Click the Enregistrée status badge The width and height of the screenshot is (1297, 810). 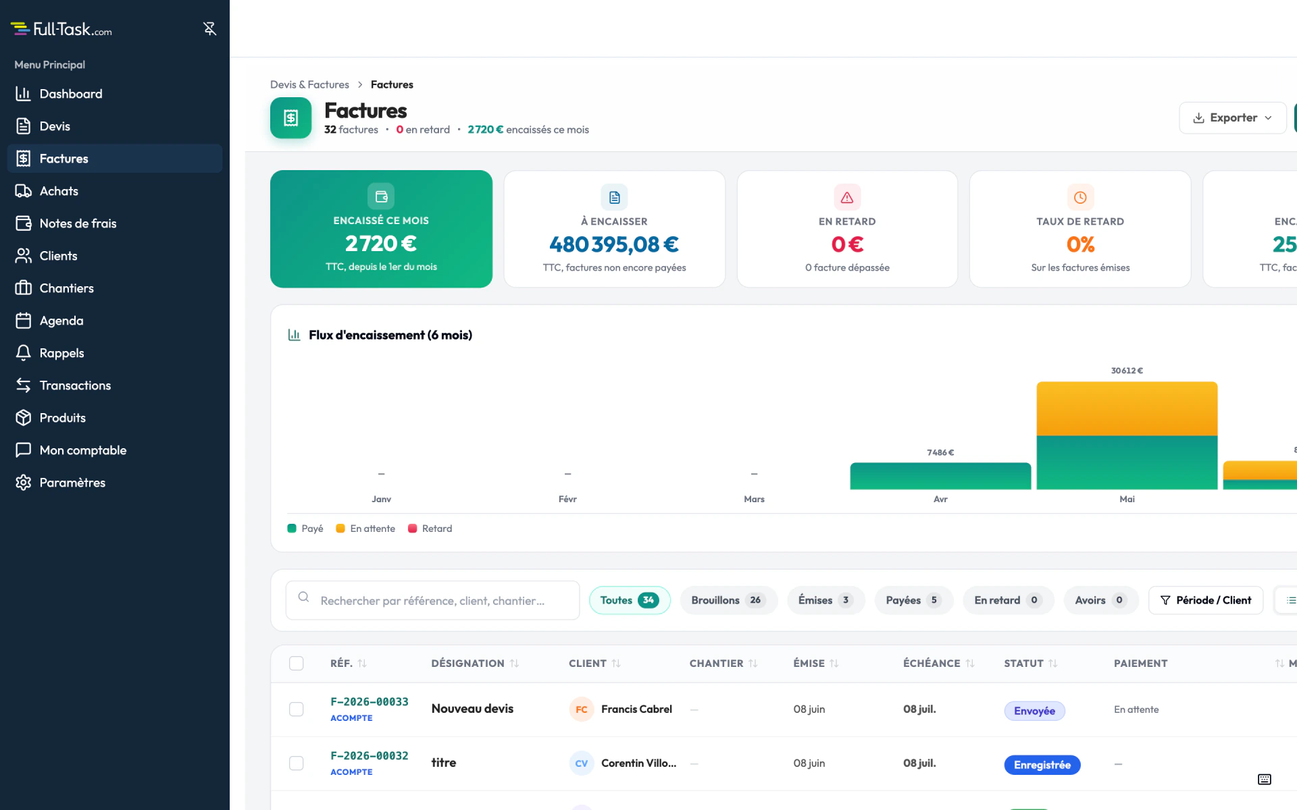tap(1042, 765)
